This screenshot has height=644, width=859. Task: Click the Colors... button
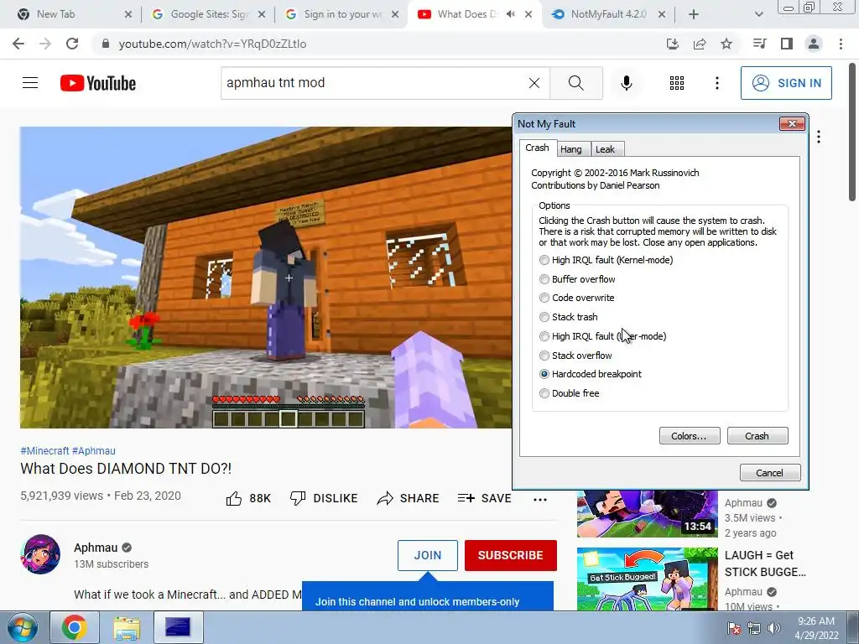tap(690, 436)
